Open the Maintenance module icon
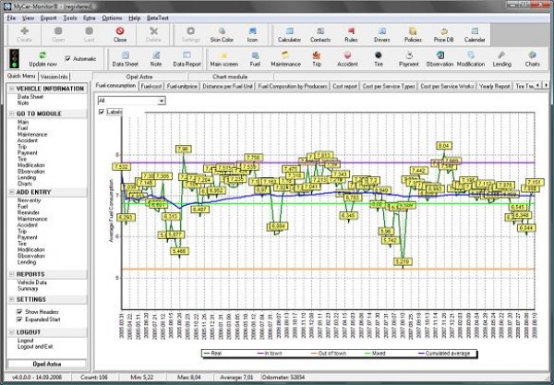Screen dimensions: 554x385 [x=286, y=58]
